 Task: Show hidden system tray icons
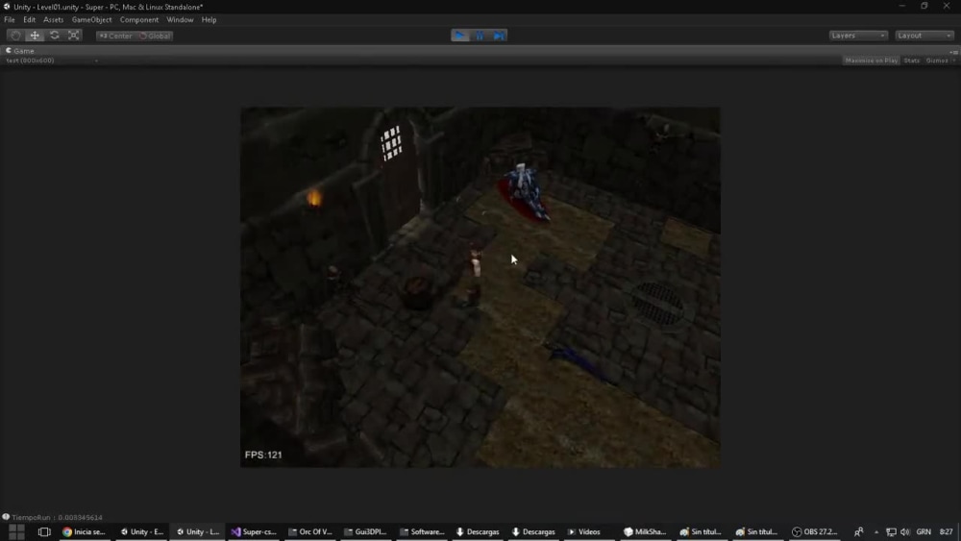tap(876, 531)
